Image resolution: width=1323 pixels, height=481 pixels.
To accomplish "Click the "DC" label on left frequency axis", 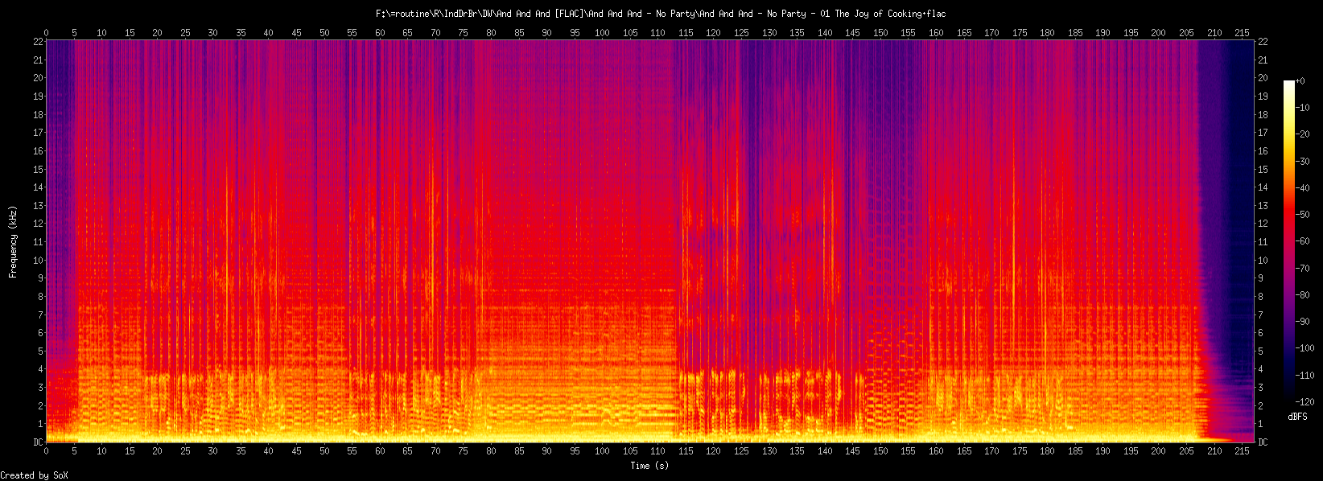I will (x=38, y=442).
